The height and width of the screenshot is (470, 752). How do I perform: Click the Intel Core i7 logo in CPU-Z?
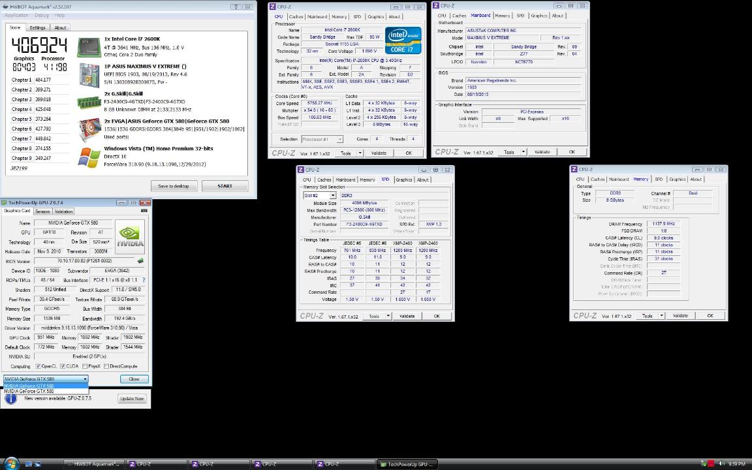(x=403, y=40)
